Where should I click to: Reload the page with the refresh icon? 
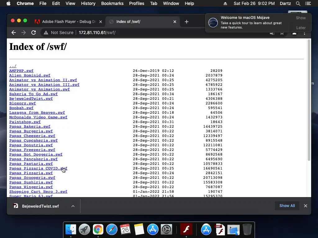pyautogui.click(x=34, y=33)
